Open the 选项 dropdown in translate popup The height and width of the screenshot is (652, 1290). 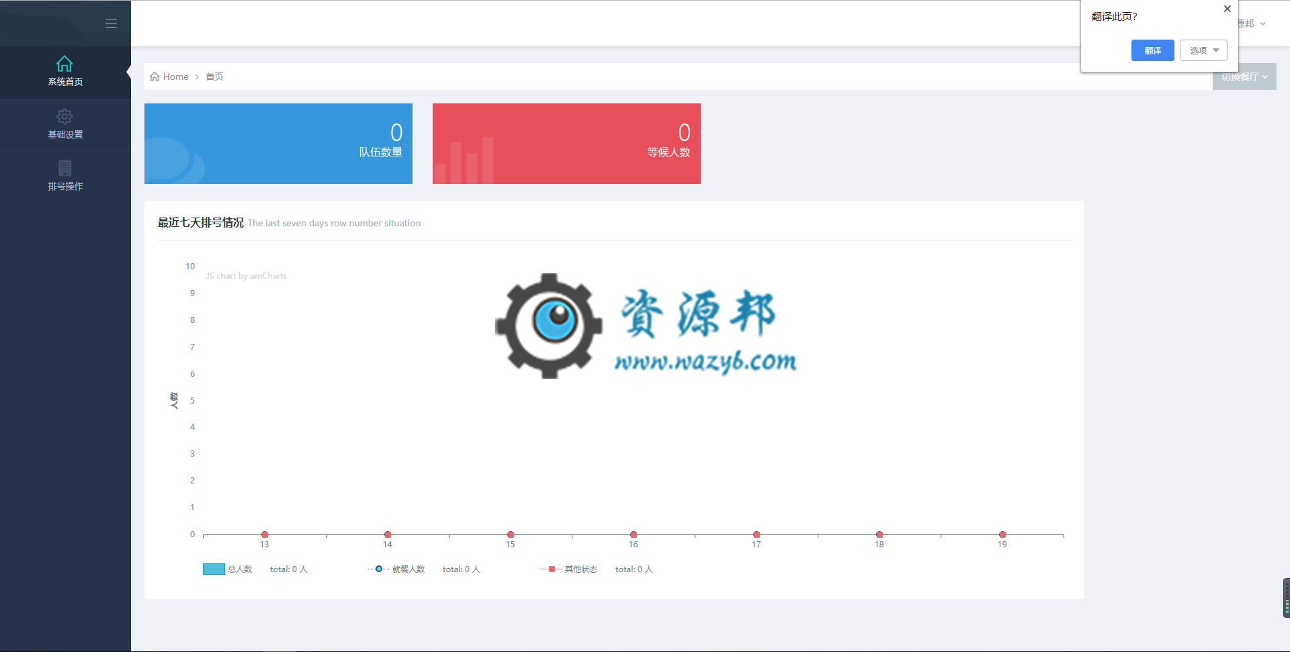(1203, 50)
